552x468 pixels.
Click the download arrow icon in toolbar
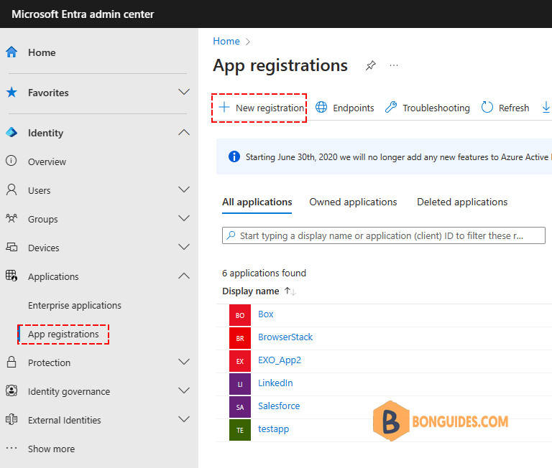tap(546, 107)
